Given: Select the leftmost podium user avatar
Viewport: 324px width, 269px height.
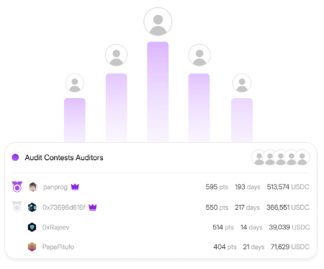Looking at the screenshot, I should point(75,83).
